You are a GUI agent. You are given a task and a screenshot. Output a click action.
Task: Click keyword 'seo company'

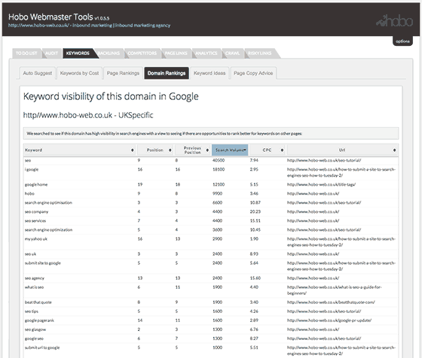[x=36, y=211]
